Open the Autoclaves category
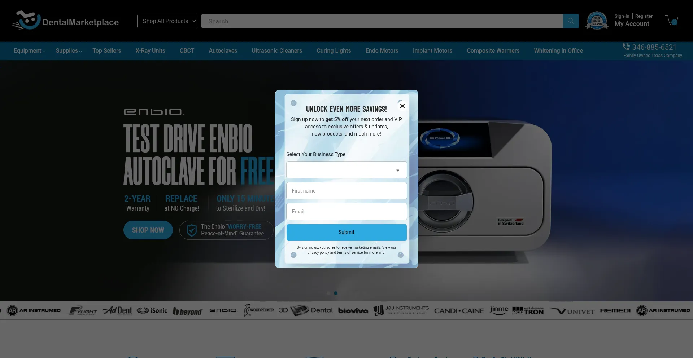Screen dimensions: 693x358 (x=223, y=51)
